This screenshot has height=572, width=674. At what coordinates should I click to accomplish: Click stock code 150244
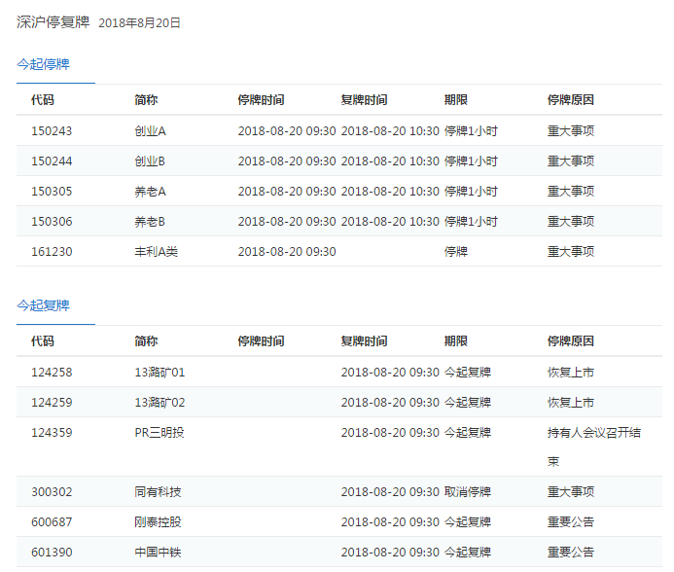[52, 161]
